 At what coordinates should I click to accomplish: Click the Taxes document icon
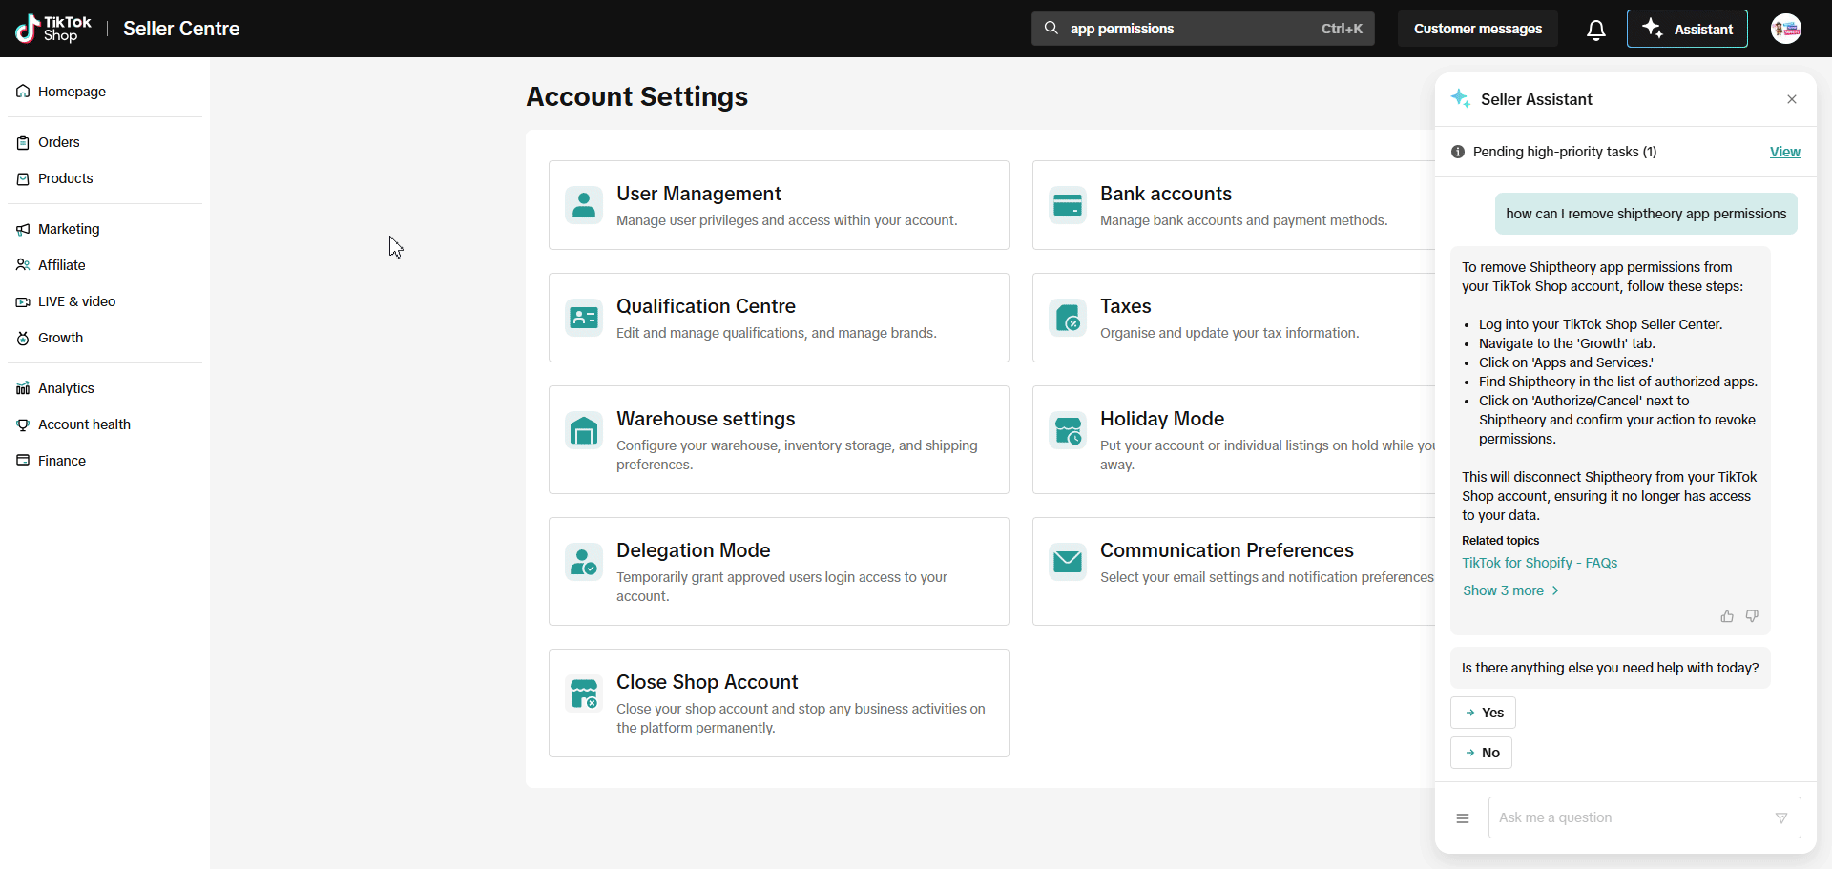pyautogui.click(x=1068, y=318)
